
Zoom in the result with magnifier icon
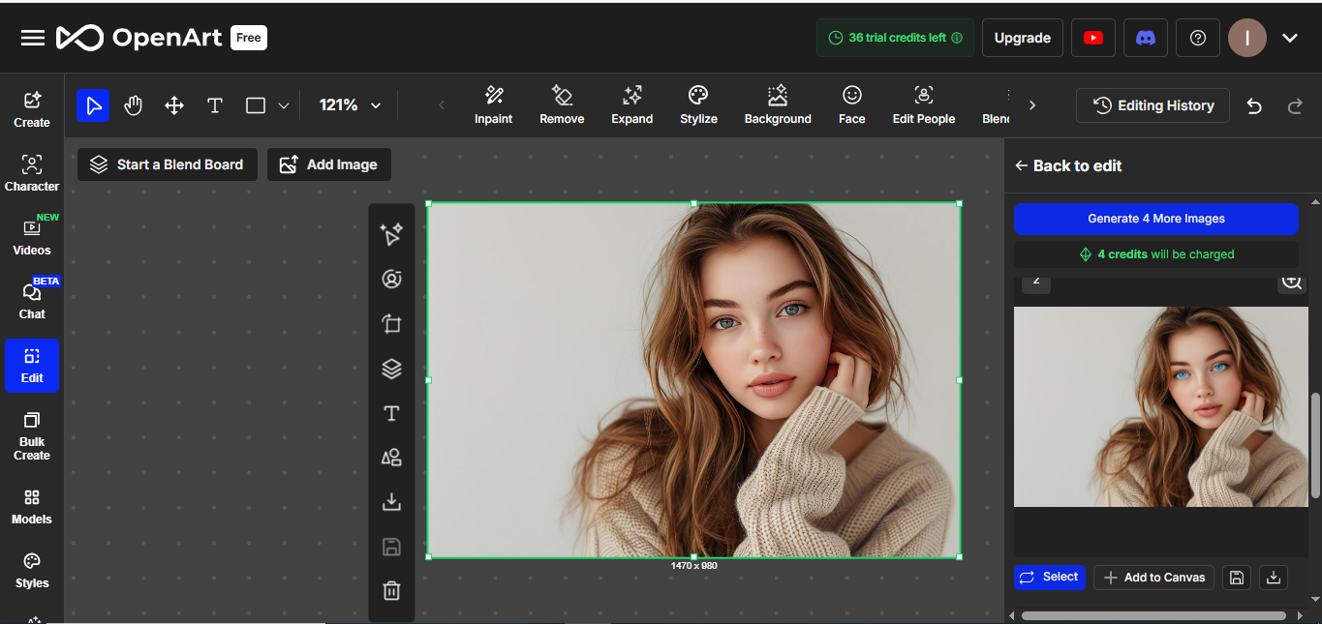click(1292, 282)
